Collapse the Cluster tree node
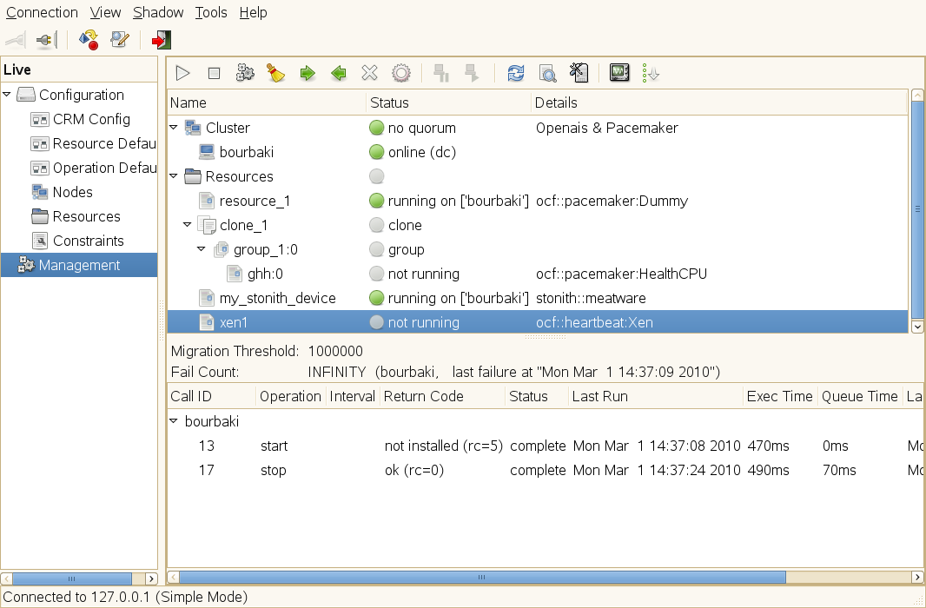The image size is (926, 608). point(174,128)
